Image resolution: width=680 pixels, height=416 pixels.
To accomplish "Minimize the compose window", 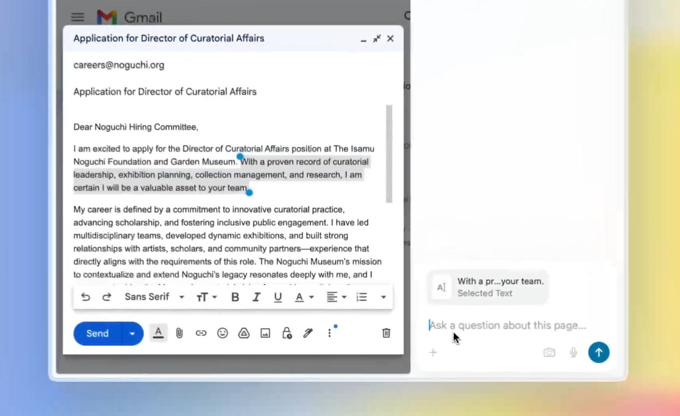I will 363,39.
